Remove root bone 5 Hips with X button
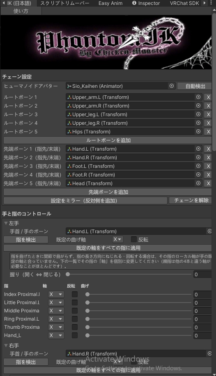The height and width of the screenshot is (376, 216). pyautogui.click(x=208, y=132)
